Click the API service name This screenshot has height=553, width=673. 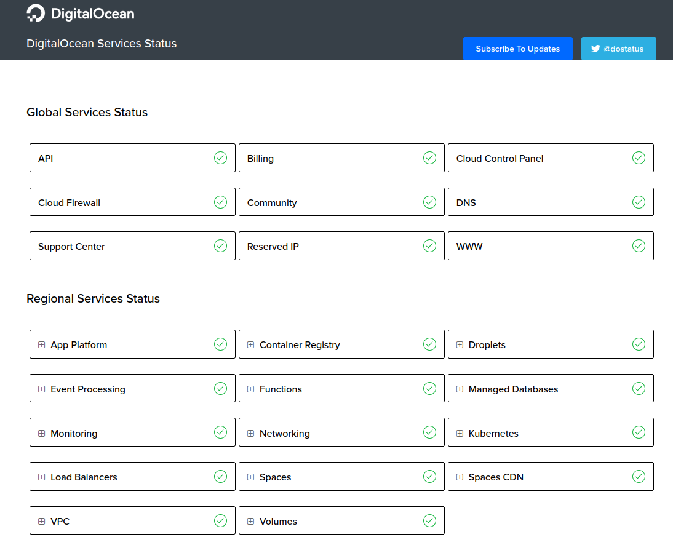(x=46, y=158)
